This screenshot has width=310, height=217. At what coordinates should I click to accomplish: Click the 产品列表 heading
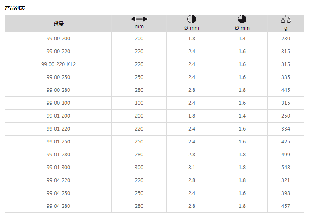tap(15, 8)
